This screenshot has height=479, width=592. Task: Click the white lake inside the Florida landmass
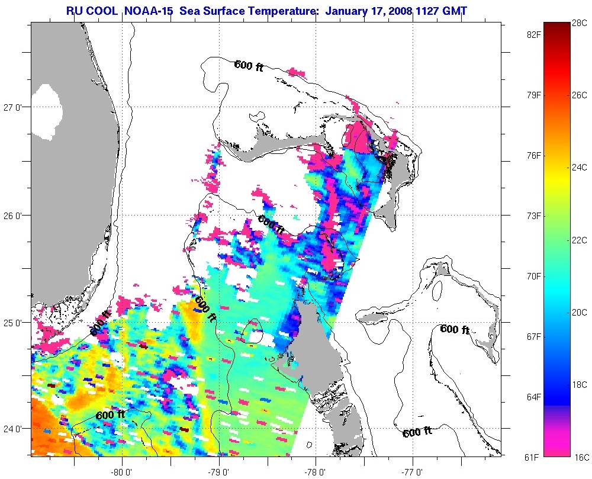point(46,111)
